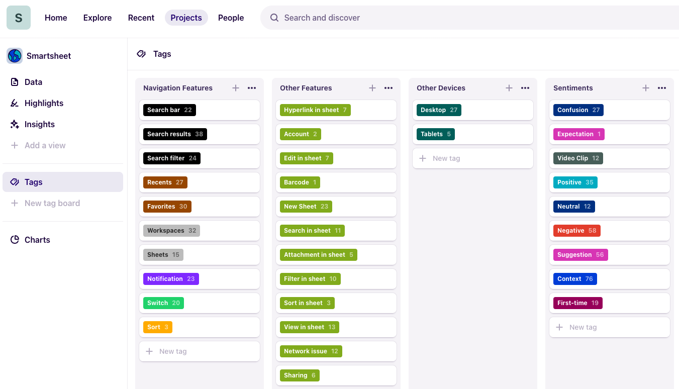Select the Account tag
Screen dimensions: 679x389
click(301, 134)
